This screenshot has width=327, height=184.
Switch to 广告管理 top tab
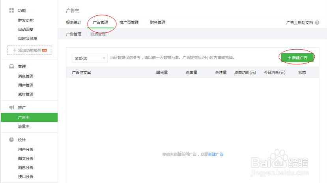click(100, 22)
